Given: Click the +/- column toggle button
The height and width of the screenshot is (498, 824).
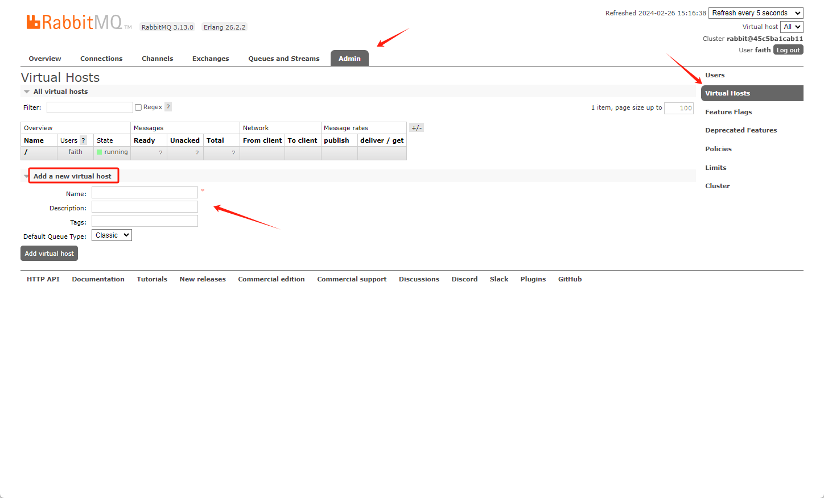Looking at the screenshot, I should point(417,128).
